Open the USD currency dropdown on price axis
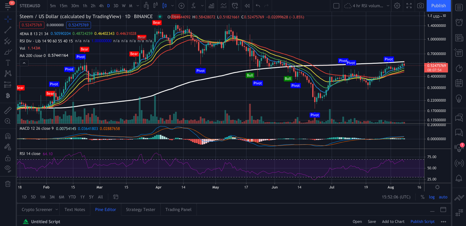The width and height of the screenshot is (466, 226). click(x=438, y=16)
